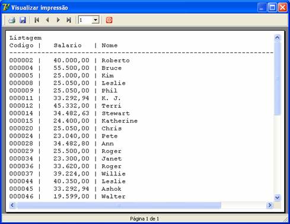Click the name 'Phil'
290x224 pixels.
pyautogui.click(x=109, y=91)
